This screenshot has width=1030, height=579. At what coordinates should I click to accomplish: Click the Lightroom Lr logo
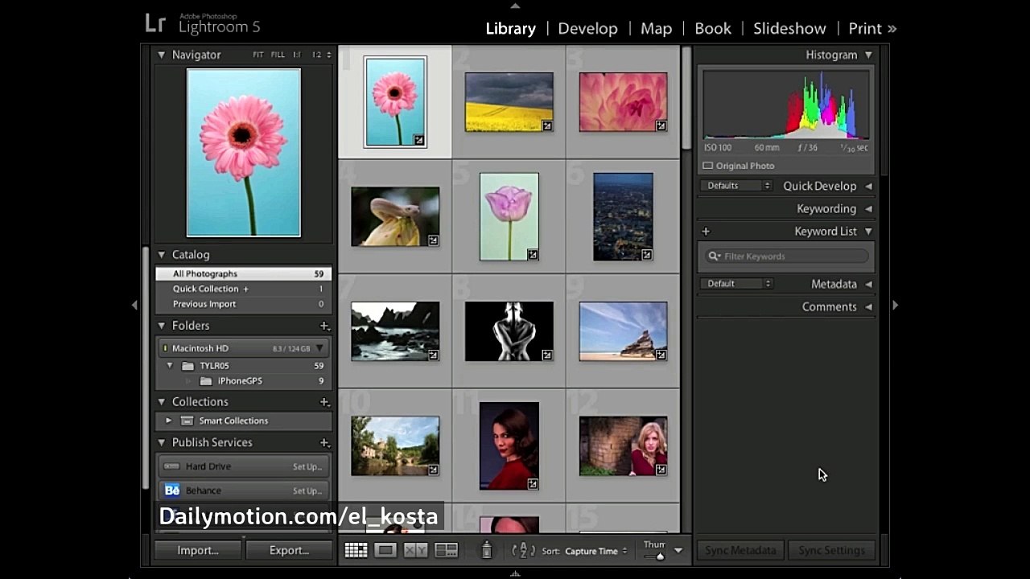[x=154, y=23]
